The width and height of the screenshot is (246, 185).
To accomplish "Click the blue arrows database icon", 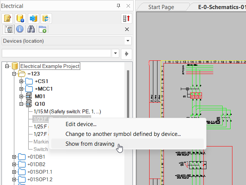I will point(34,18).
